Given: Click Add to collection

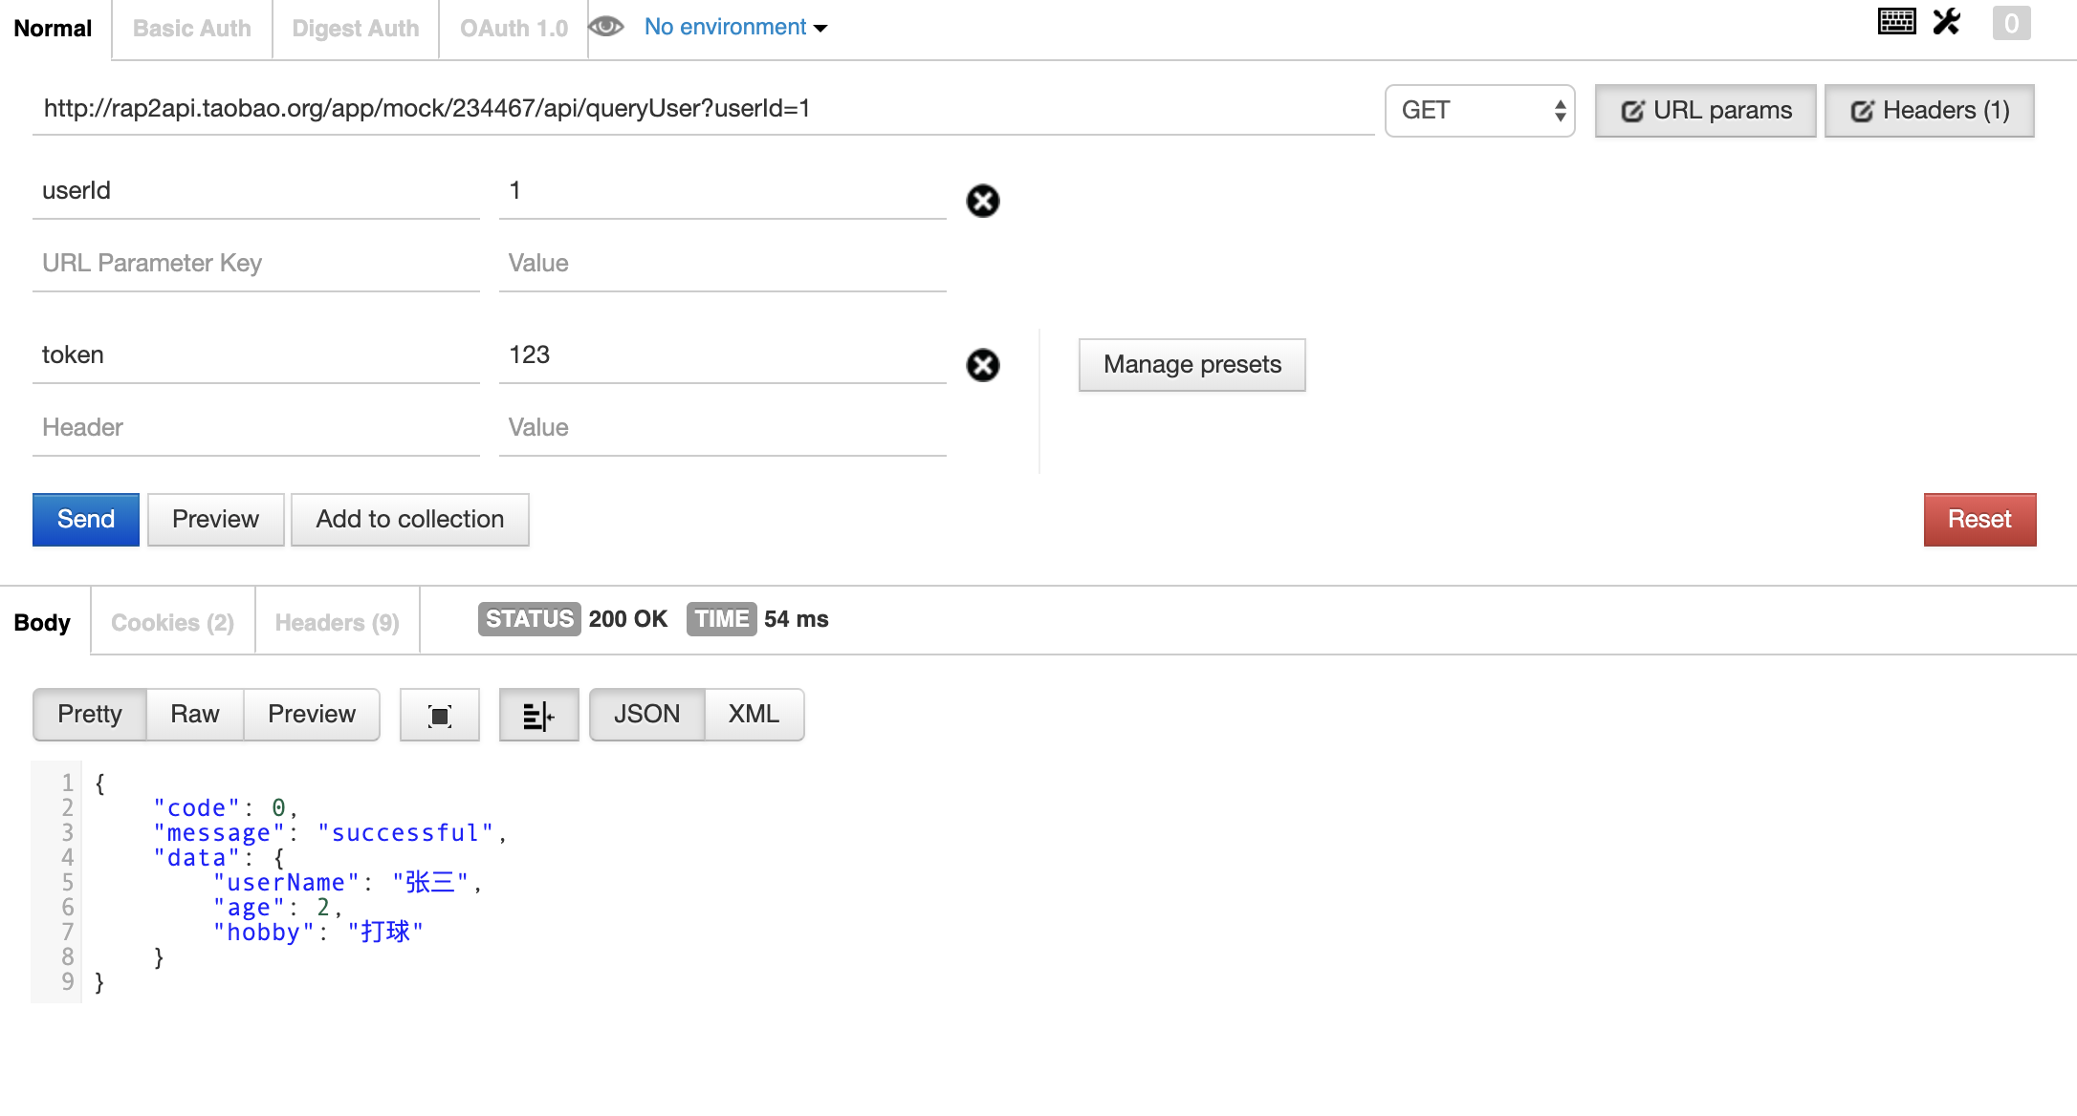Looking at the screenshot, I should [410, 520].
